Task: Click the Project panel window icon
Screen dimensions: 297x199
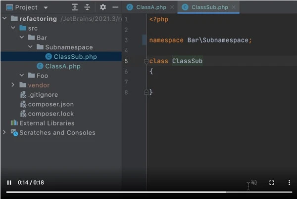Action: [x=9, y=7]
